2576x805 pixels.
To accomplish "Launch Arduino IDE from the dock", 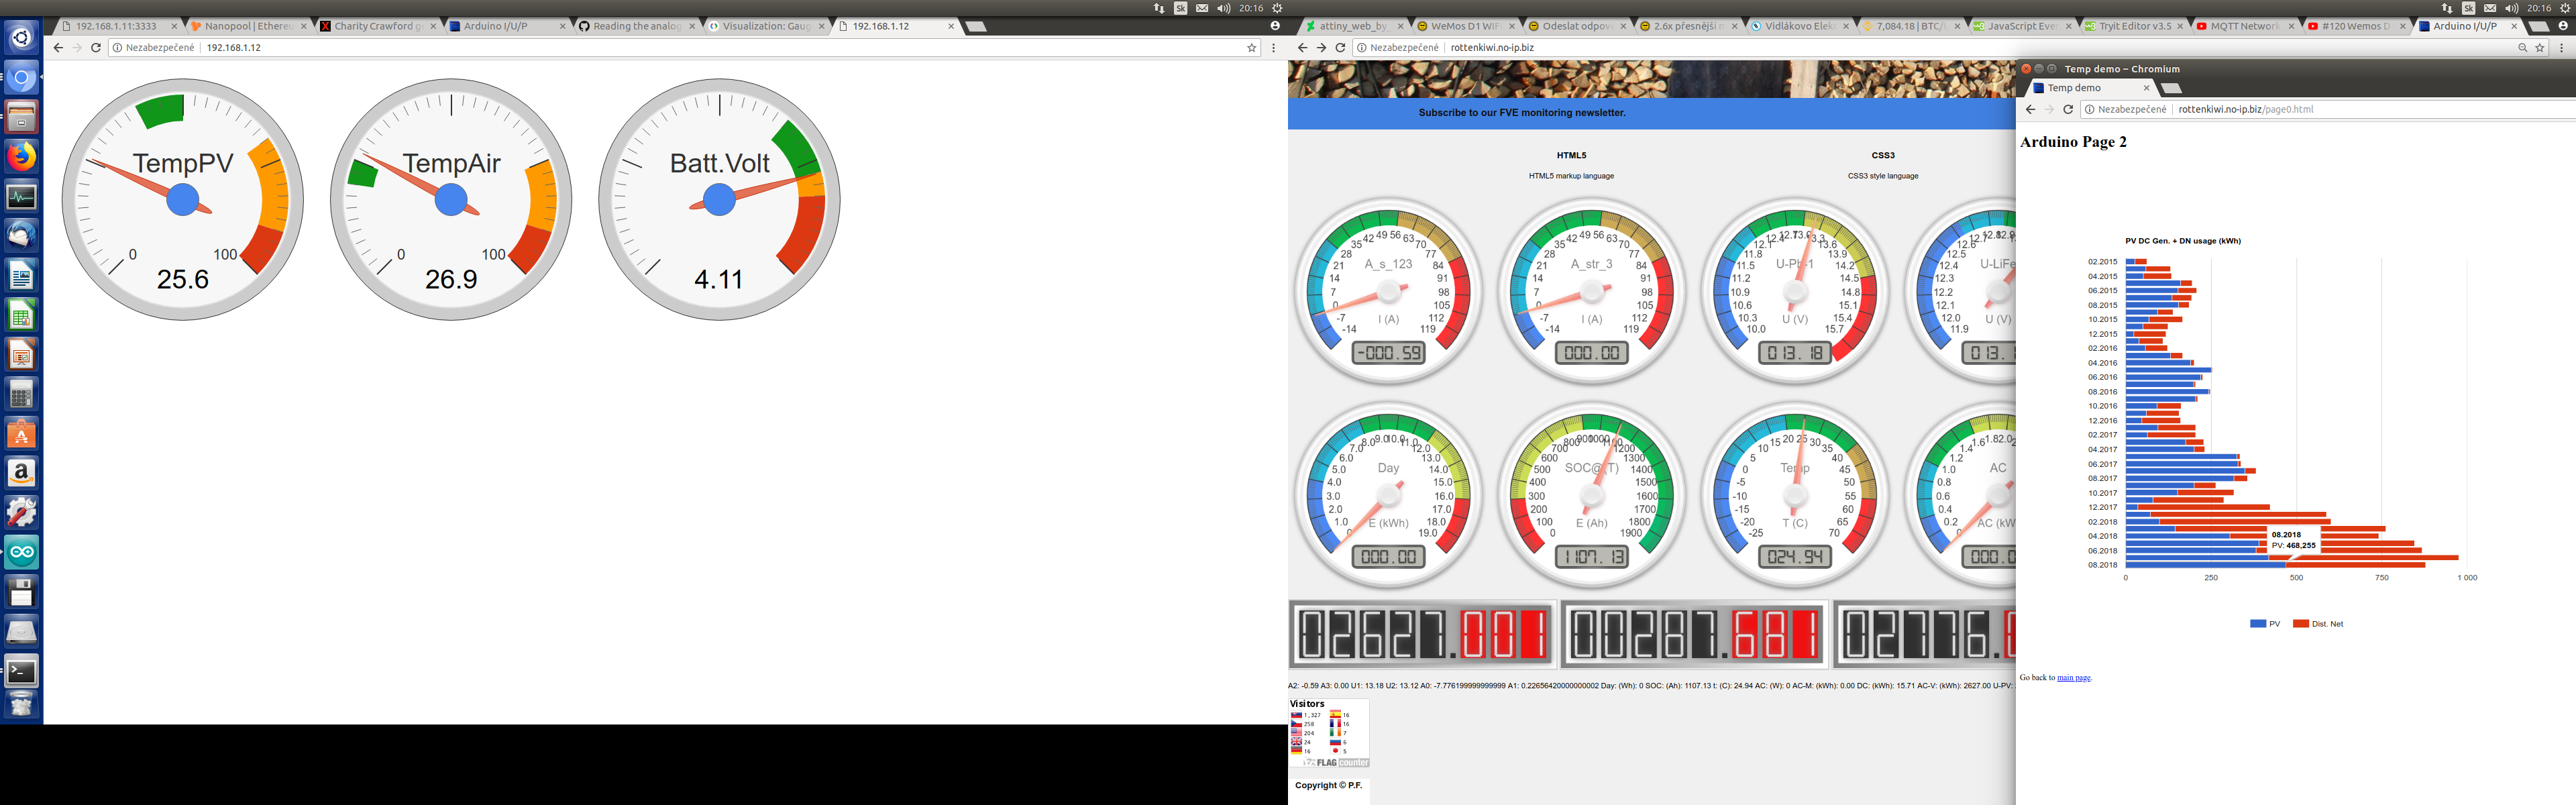I will (x=21, y=552).
